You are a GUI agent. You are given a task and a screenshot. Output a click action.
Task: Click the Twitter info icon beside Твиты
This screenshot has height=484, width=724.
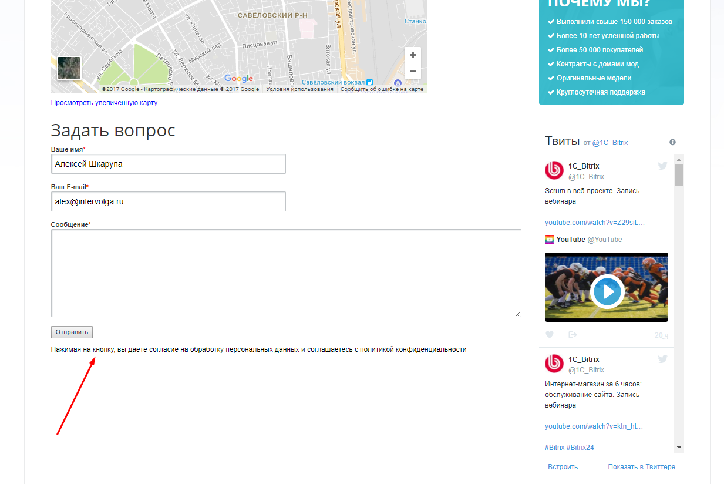[x=672, y=142]
